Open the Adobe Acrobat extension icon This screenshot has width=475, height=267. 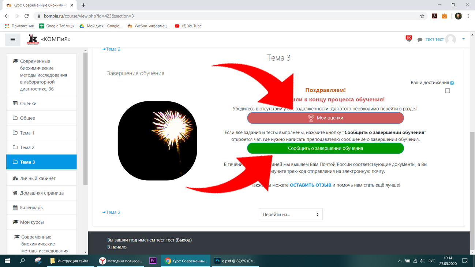point(434,16)
